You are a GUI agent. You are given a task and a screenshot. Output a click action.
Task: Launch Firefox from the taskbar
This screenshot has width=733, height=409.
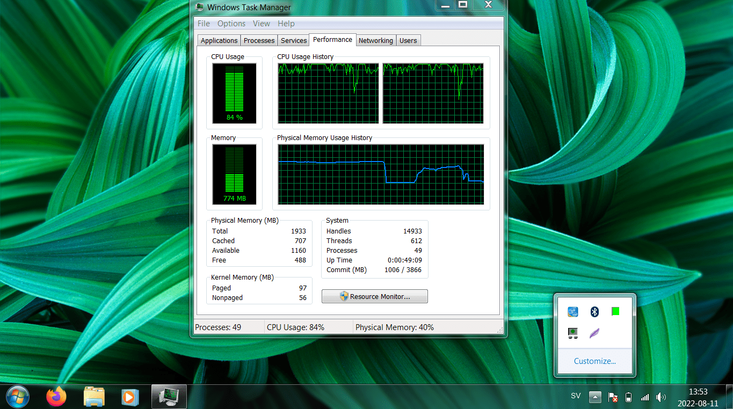coord(56,397)
